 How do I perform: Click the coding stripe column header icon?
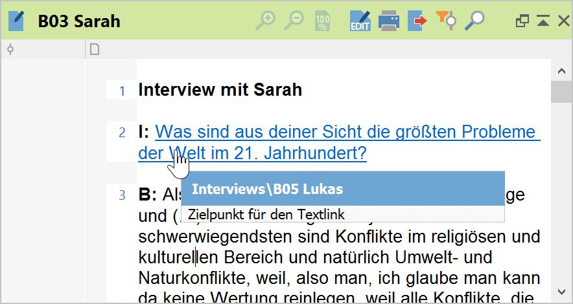10,49
